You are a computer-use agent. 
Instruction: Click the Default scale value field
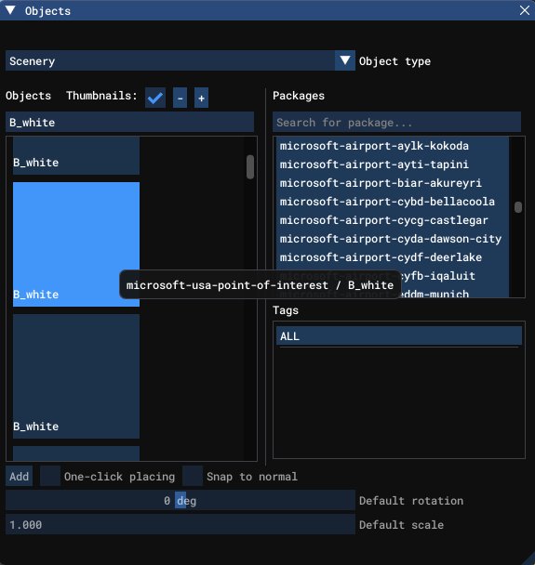(180, 525)
